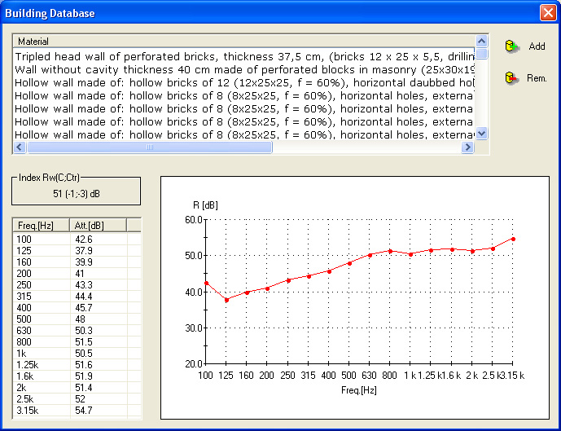Click the material list scroll-down arrow
This screenshot has width=561, height=431.
coord(481,134)
